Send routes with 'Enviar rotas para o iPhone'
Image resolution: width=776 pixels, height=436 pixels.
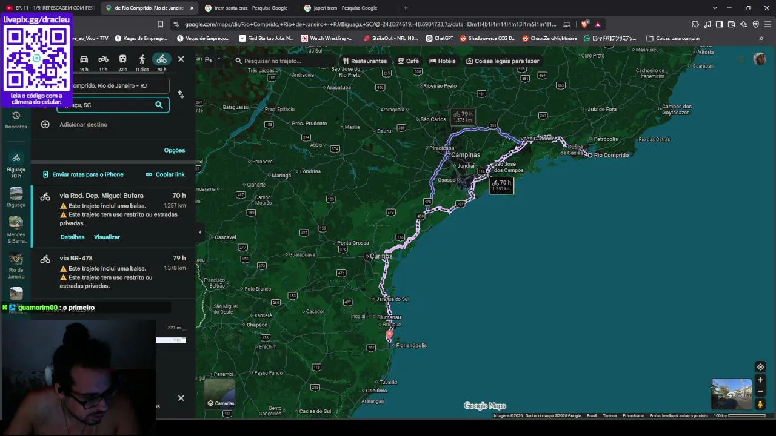[x=83, y=174]
